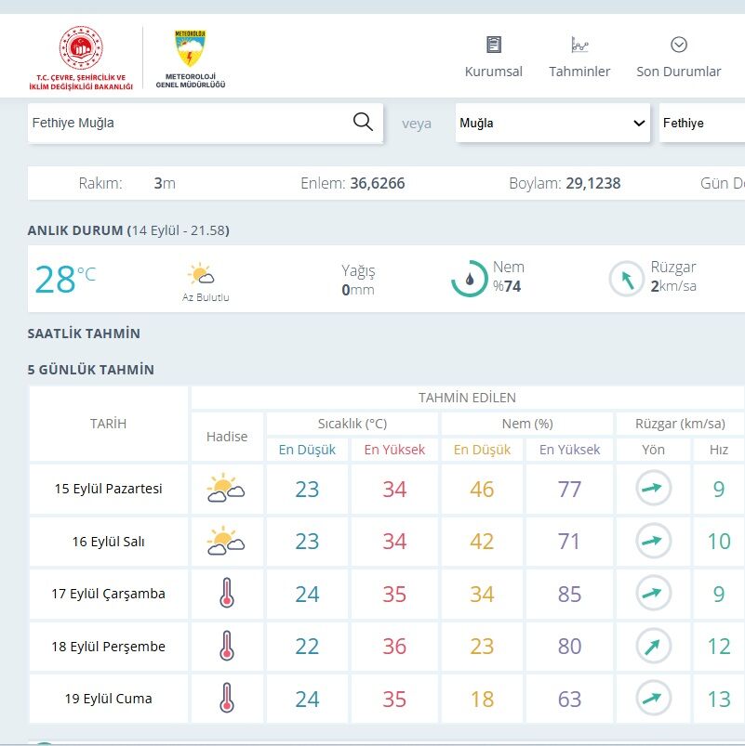
Task: Click 15 Eylül Pazartesi partly cloudy icon
Action: click(226, 488)
